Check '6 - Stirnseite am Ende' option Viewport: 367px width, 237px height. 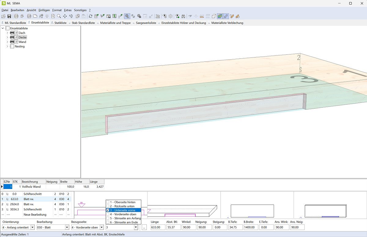108,222
